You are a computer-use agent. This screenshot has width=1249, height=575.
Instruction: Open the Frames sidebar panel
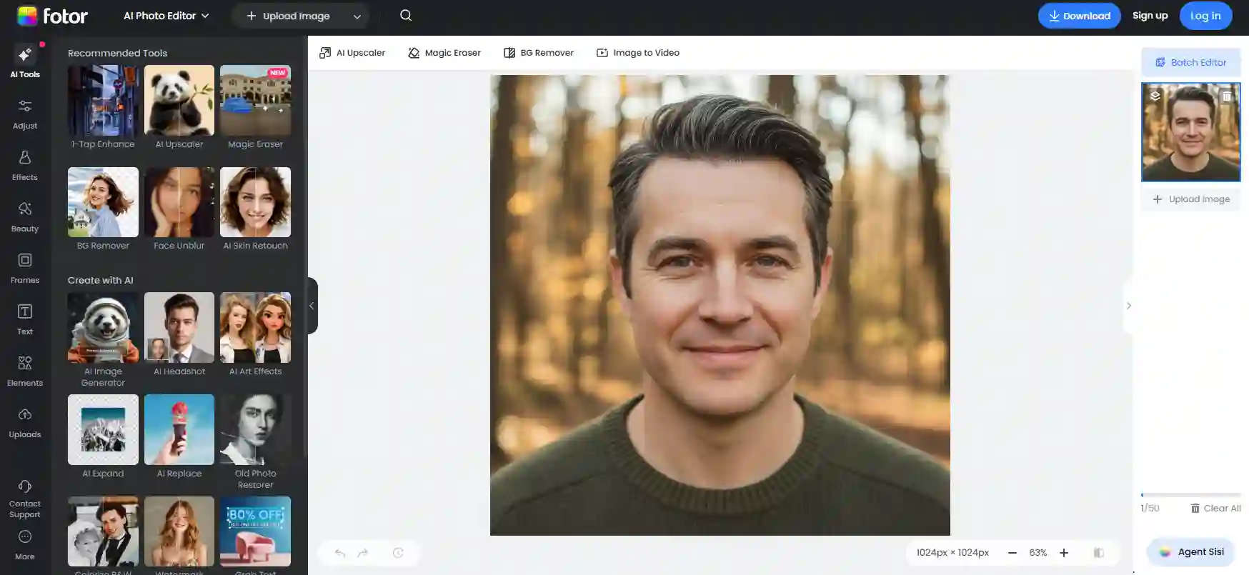point(25,268)
